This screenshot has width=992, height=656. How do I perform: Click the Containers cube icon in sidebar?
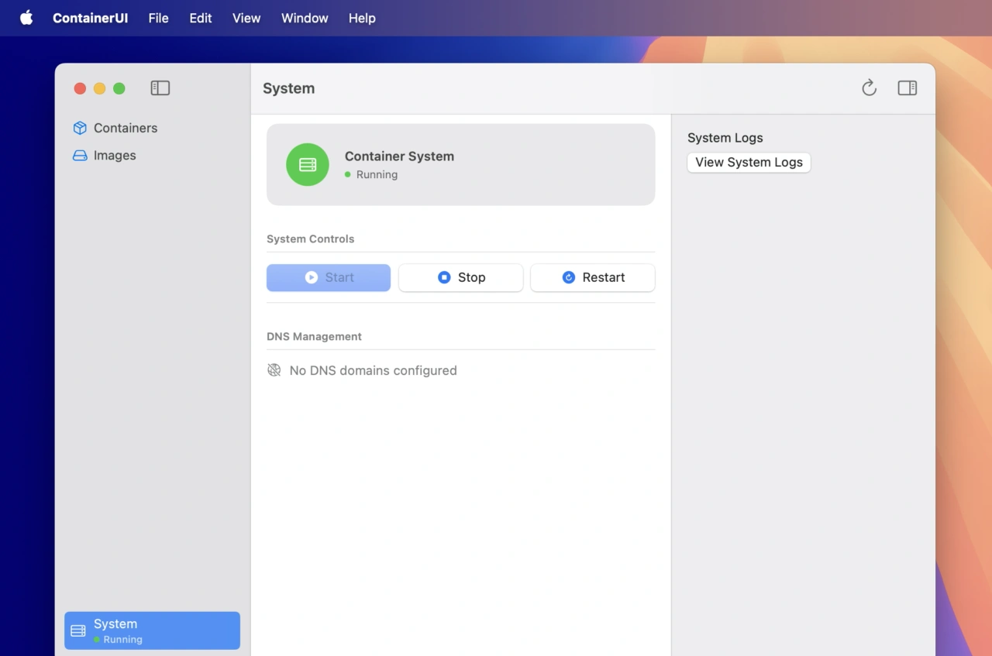80,128
